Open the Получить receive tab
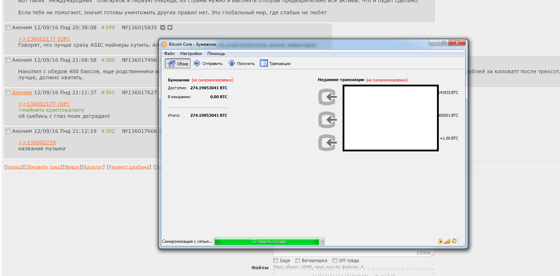 coord(241,64)
